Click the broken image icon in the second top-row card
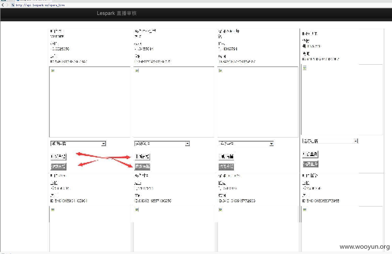 [137, 70]
